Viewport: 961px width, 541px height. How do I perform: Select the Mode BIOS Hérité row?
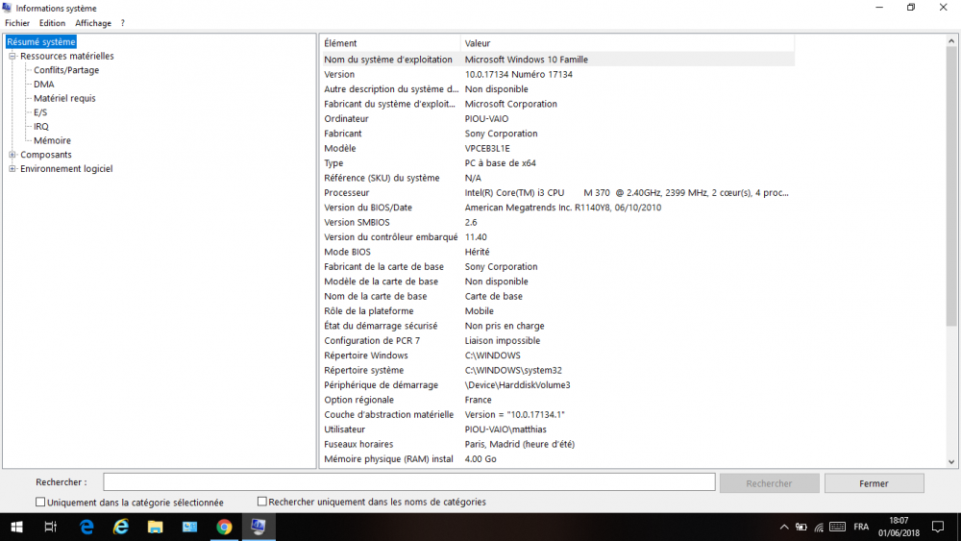[557, 252]
